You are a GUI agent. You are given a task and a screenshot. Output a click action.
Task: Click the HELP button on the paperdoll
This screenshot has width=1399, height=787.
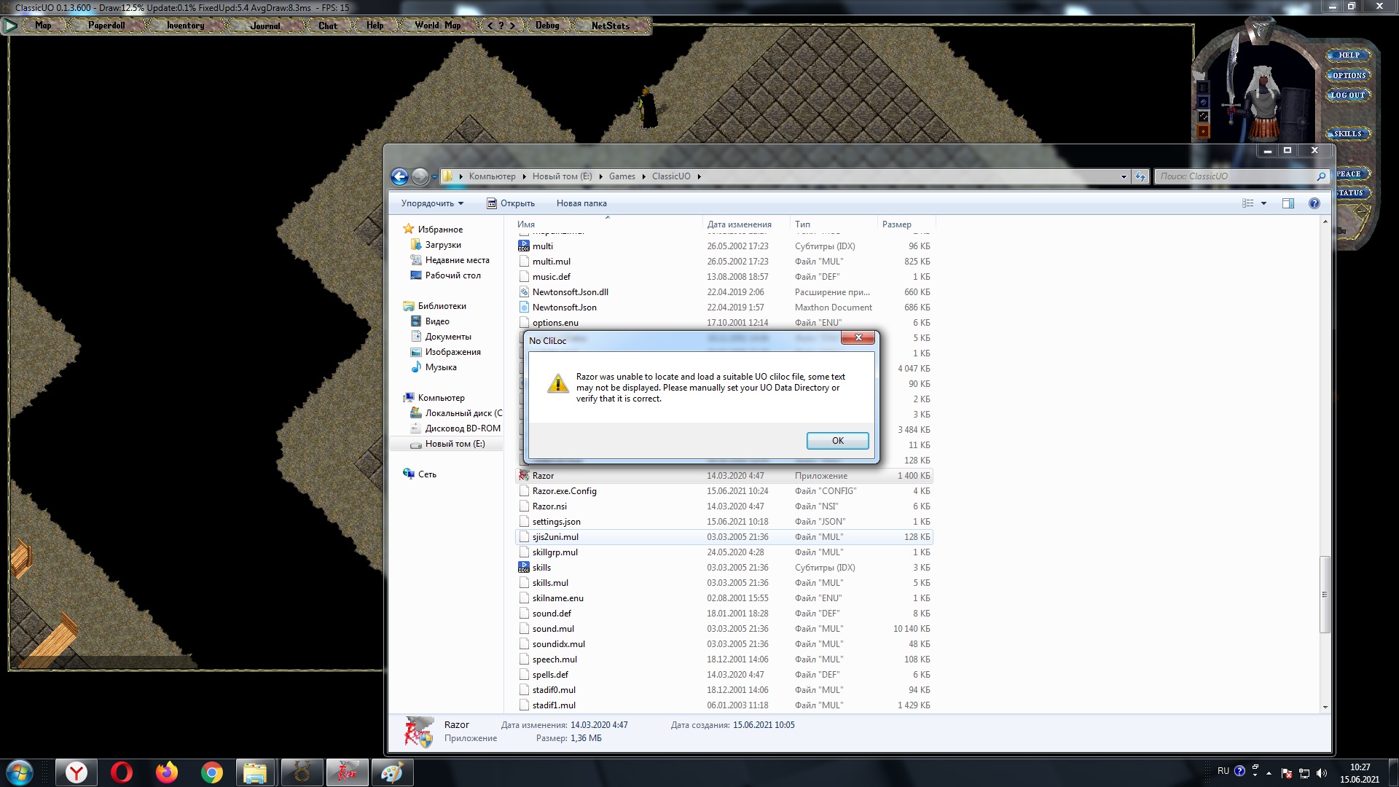[1349, 55]
